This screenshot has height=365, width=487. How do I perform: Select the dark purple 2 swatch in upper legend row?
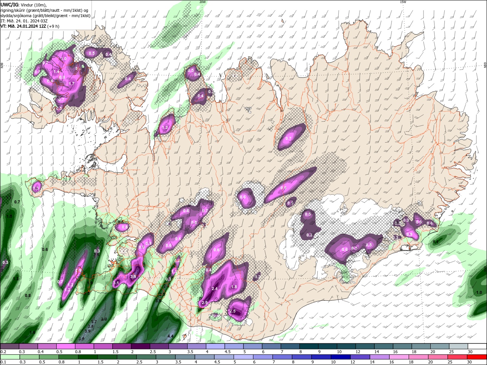click(140, 346)
